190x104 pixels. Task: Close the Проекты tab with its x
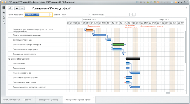pos(34,98)
